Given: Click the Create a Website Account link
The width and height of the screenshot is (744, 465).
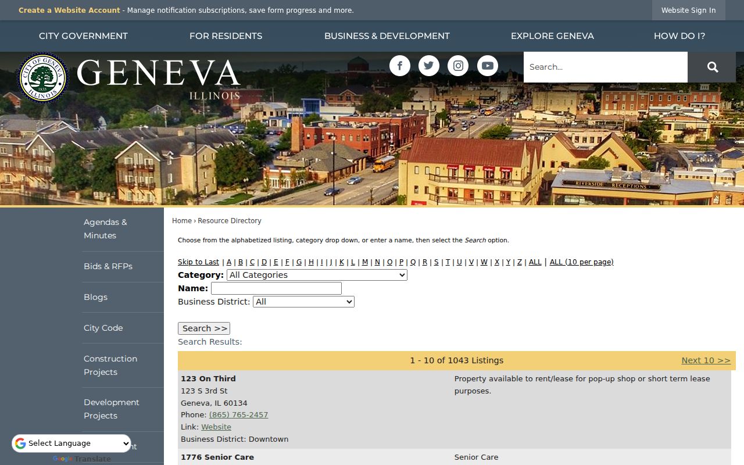Looking at the screenshot, I should [69, 10].
